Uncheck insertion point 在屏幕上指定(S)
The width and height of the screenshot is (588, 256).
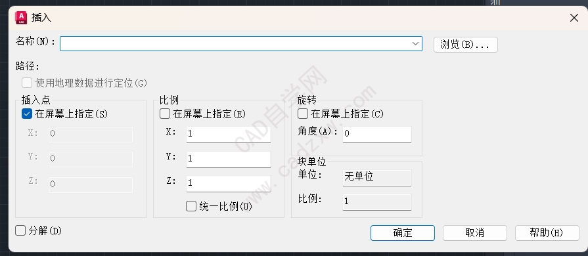click(x=27, y=114)
